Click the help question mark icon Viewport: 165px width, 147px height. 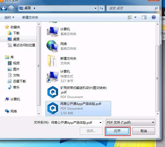[154, 17]
